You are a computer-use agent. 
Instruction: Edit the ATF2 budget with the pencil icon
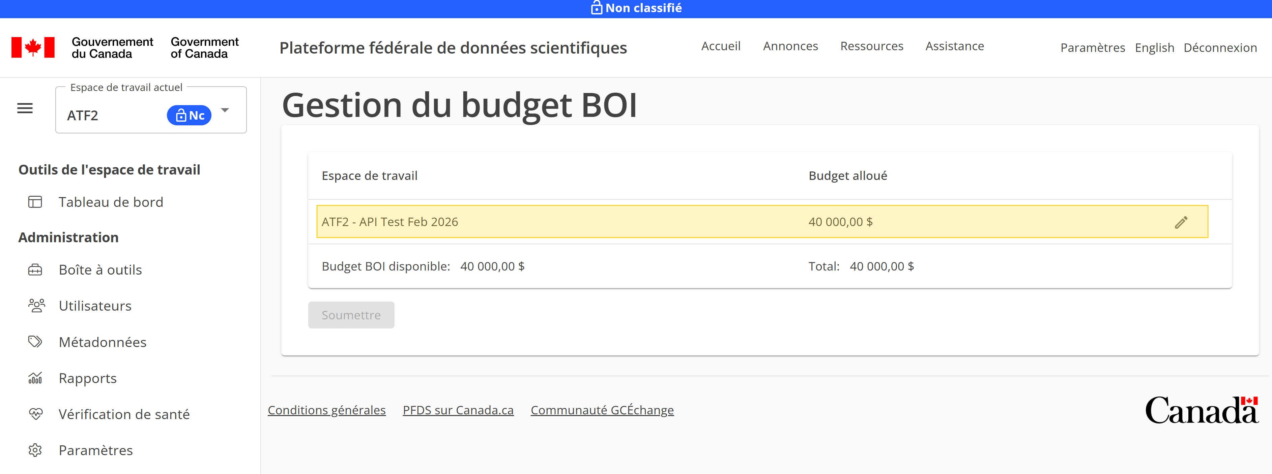click(1182, 222)
